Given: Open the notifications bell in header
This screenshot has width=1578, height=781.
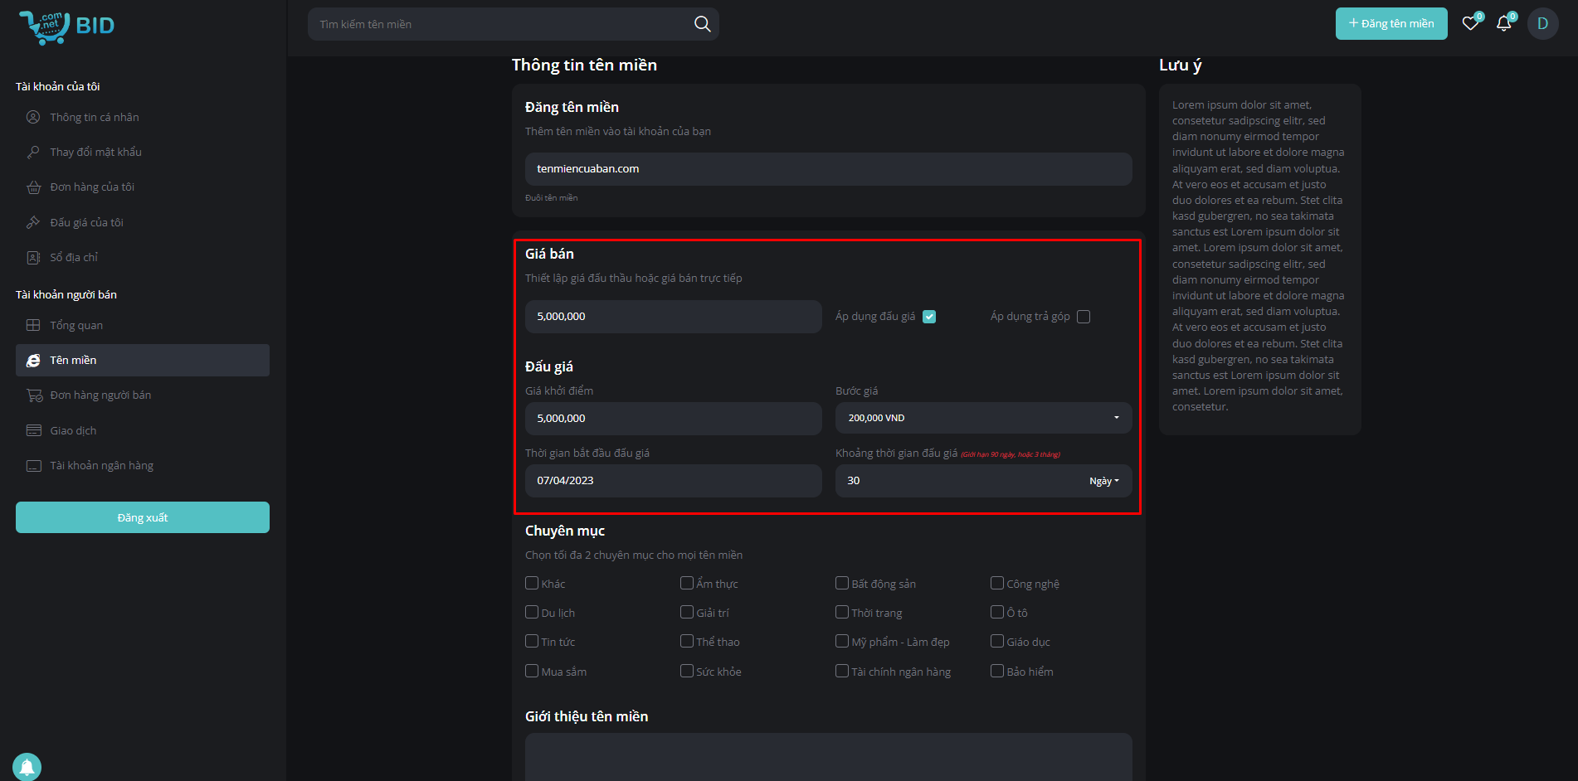Looking at the screenshot, I should click(x=1503, y=23).
